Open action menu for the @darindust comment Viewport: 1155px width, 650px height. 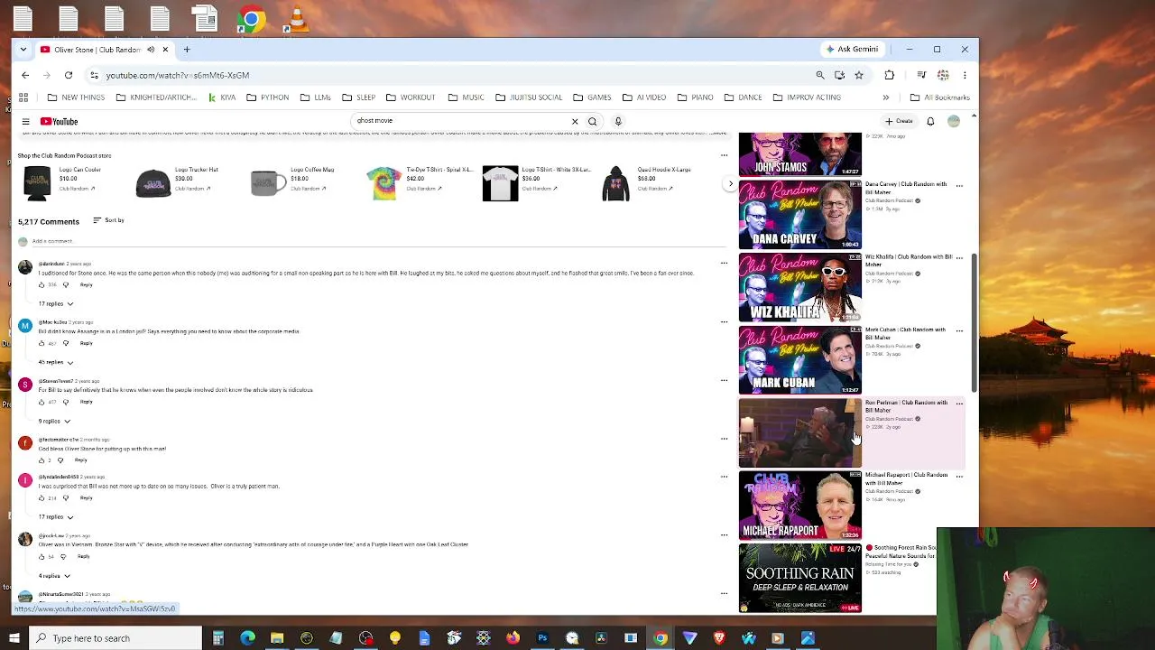[724, 264]
